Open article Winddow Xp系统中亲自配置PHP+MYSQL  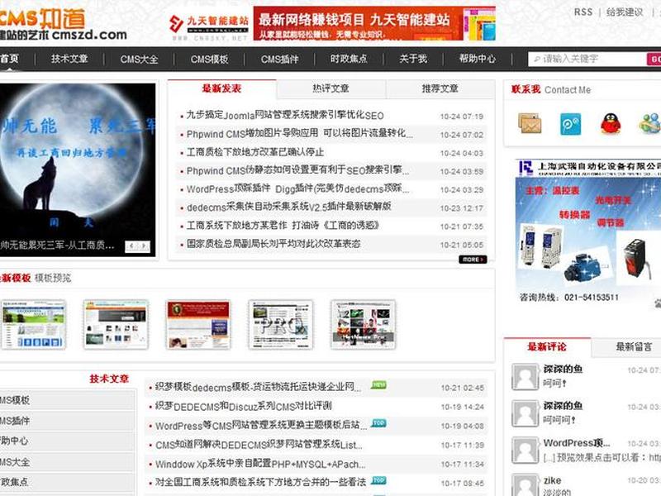click(260, 464)
